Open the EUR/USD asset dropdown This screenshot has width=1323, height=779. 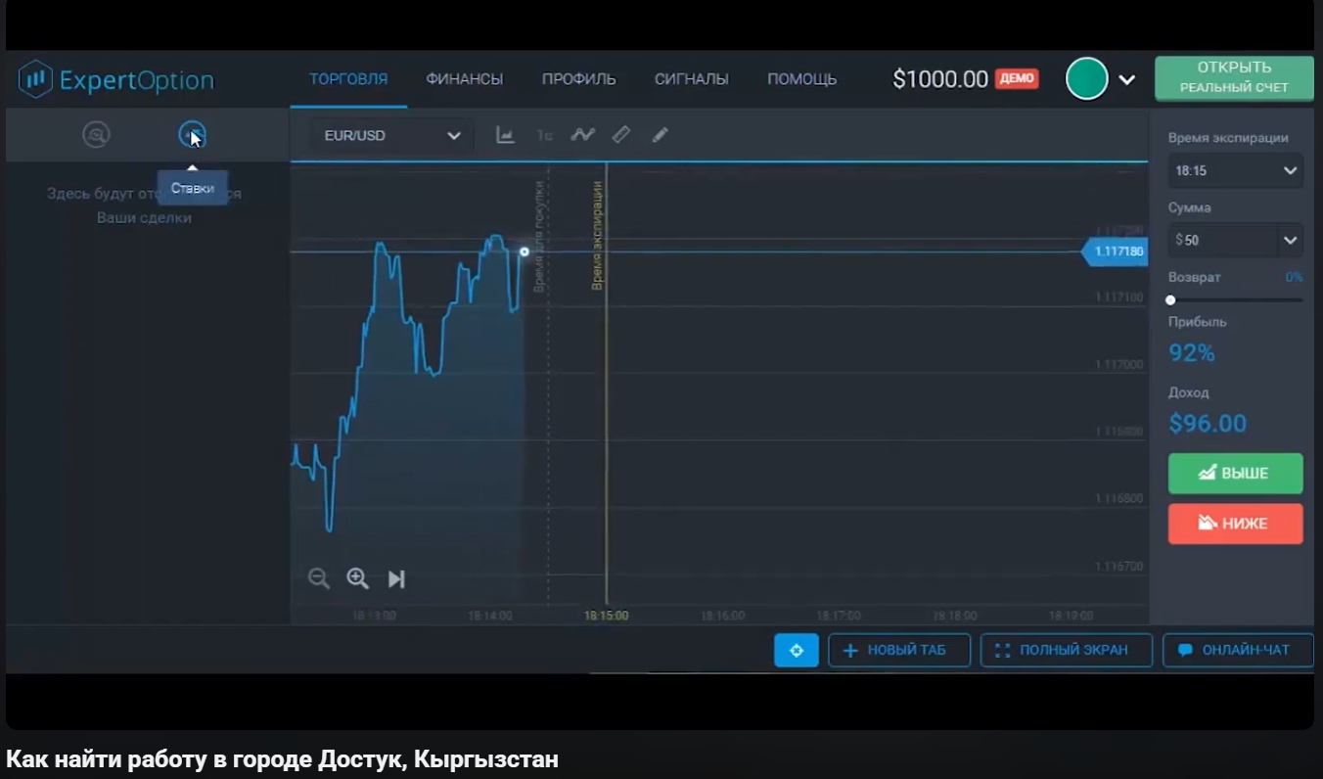point(391,136)
